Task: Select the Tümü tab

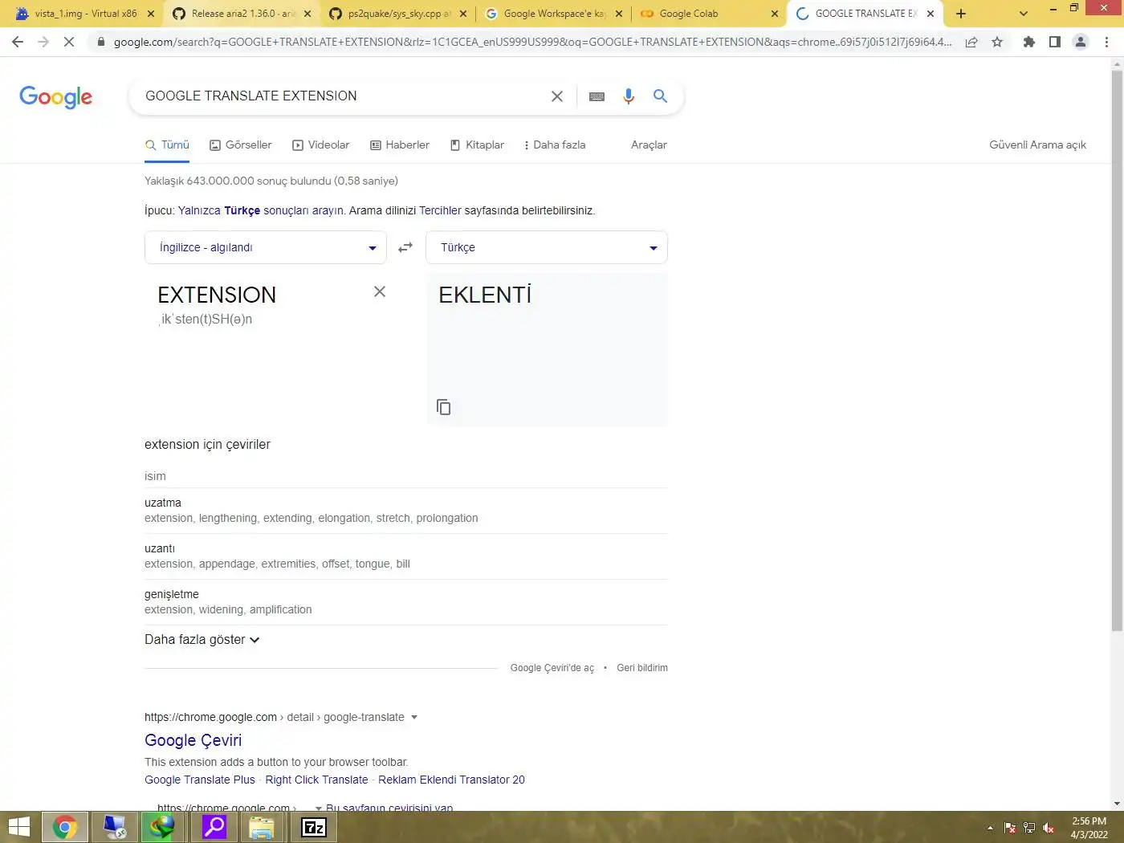Action: click(x=167, y=145)
